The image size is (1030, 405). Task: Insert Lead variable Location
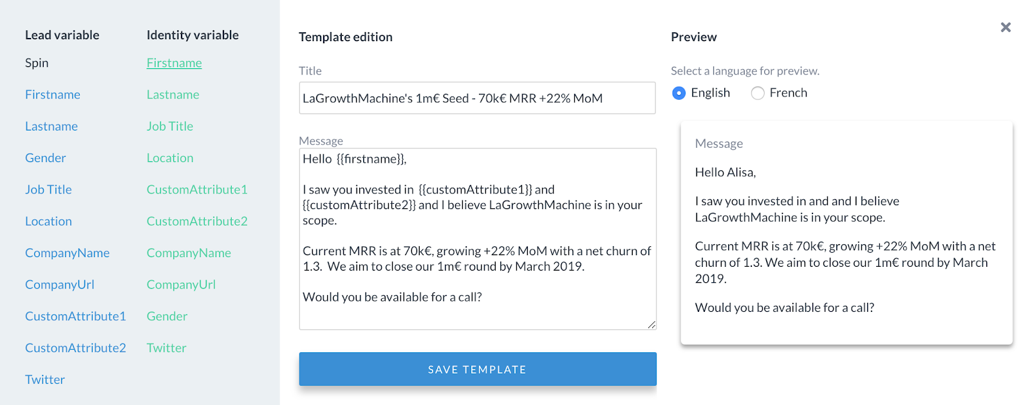pyautogui.click(x=48, y=221)
